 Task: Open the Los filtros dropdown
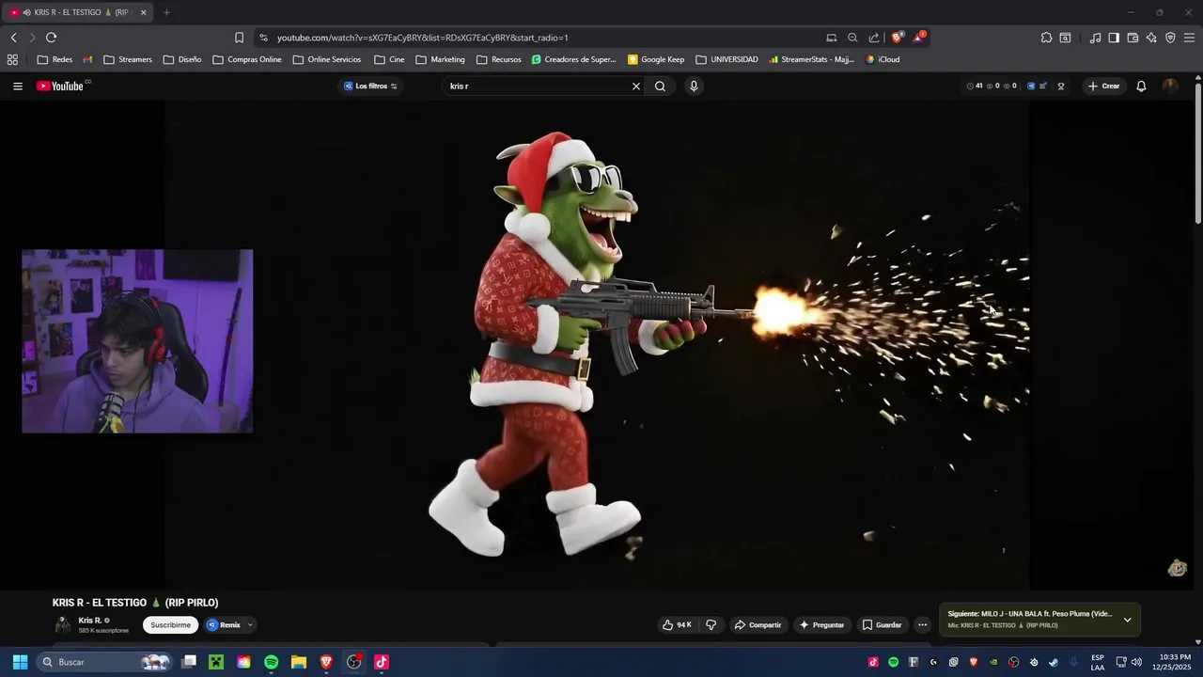(370, 86)
